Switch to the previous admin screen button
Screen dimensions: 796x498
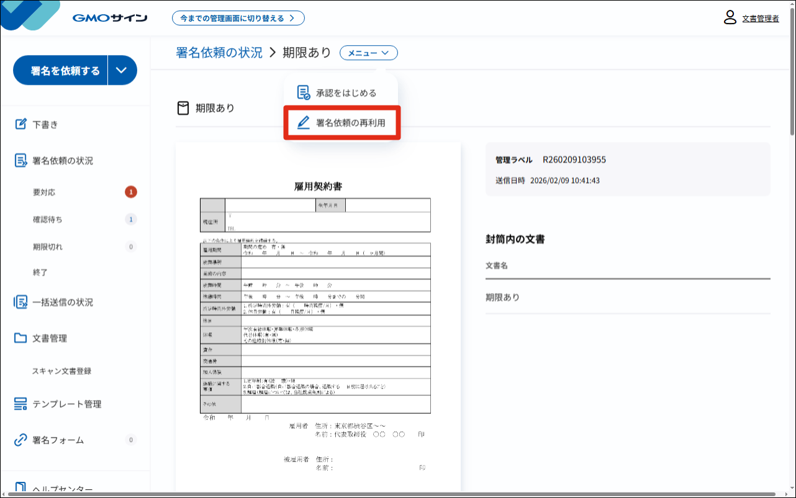[x=238, y=18]
